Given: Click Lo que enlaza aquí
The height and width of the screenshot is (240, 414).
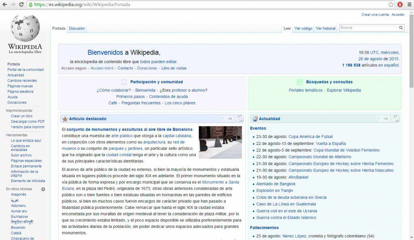Looking at the screenshot, I should pyautogui.click(x=26, y=140).
